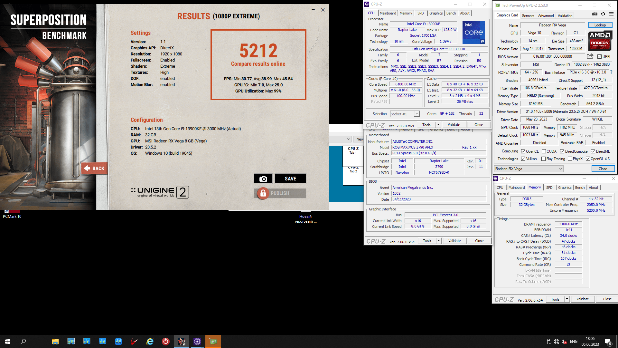Toggle the DirectML checkbox
The width and height of the screenshot is (618, 348).
click(593, 151)
